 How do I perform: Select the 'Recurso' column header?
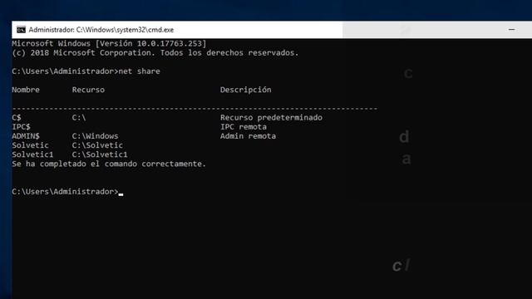point(88,90)
